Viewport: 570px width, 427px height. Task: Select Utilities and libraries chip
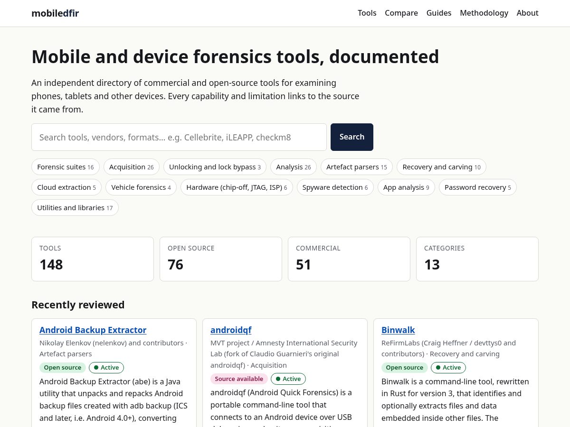click(75, 208)
